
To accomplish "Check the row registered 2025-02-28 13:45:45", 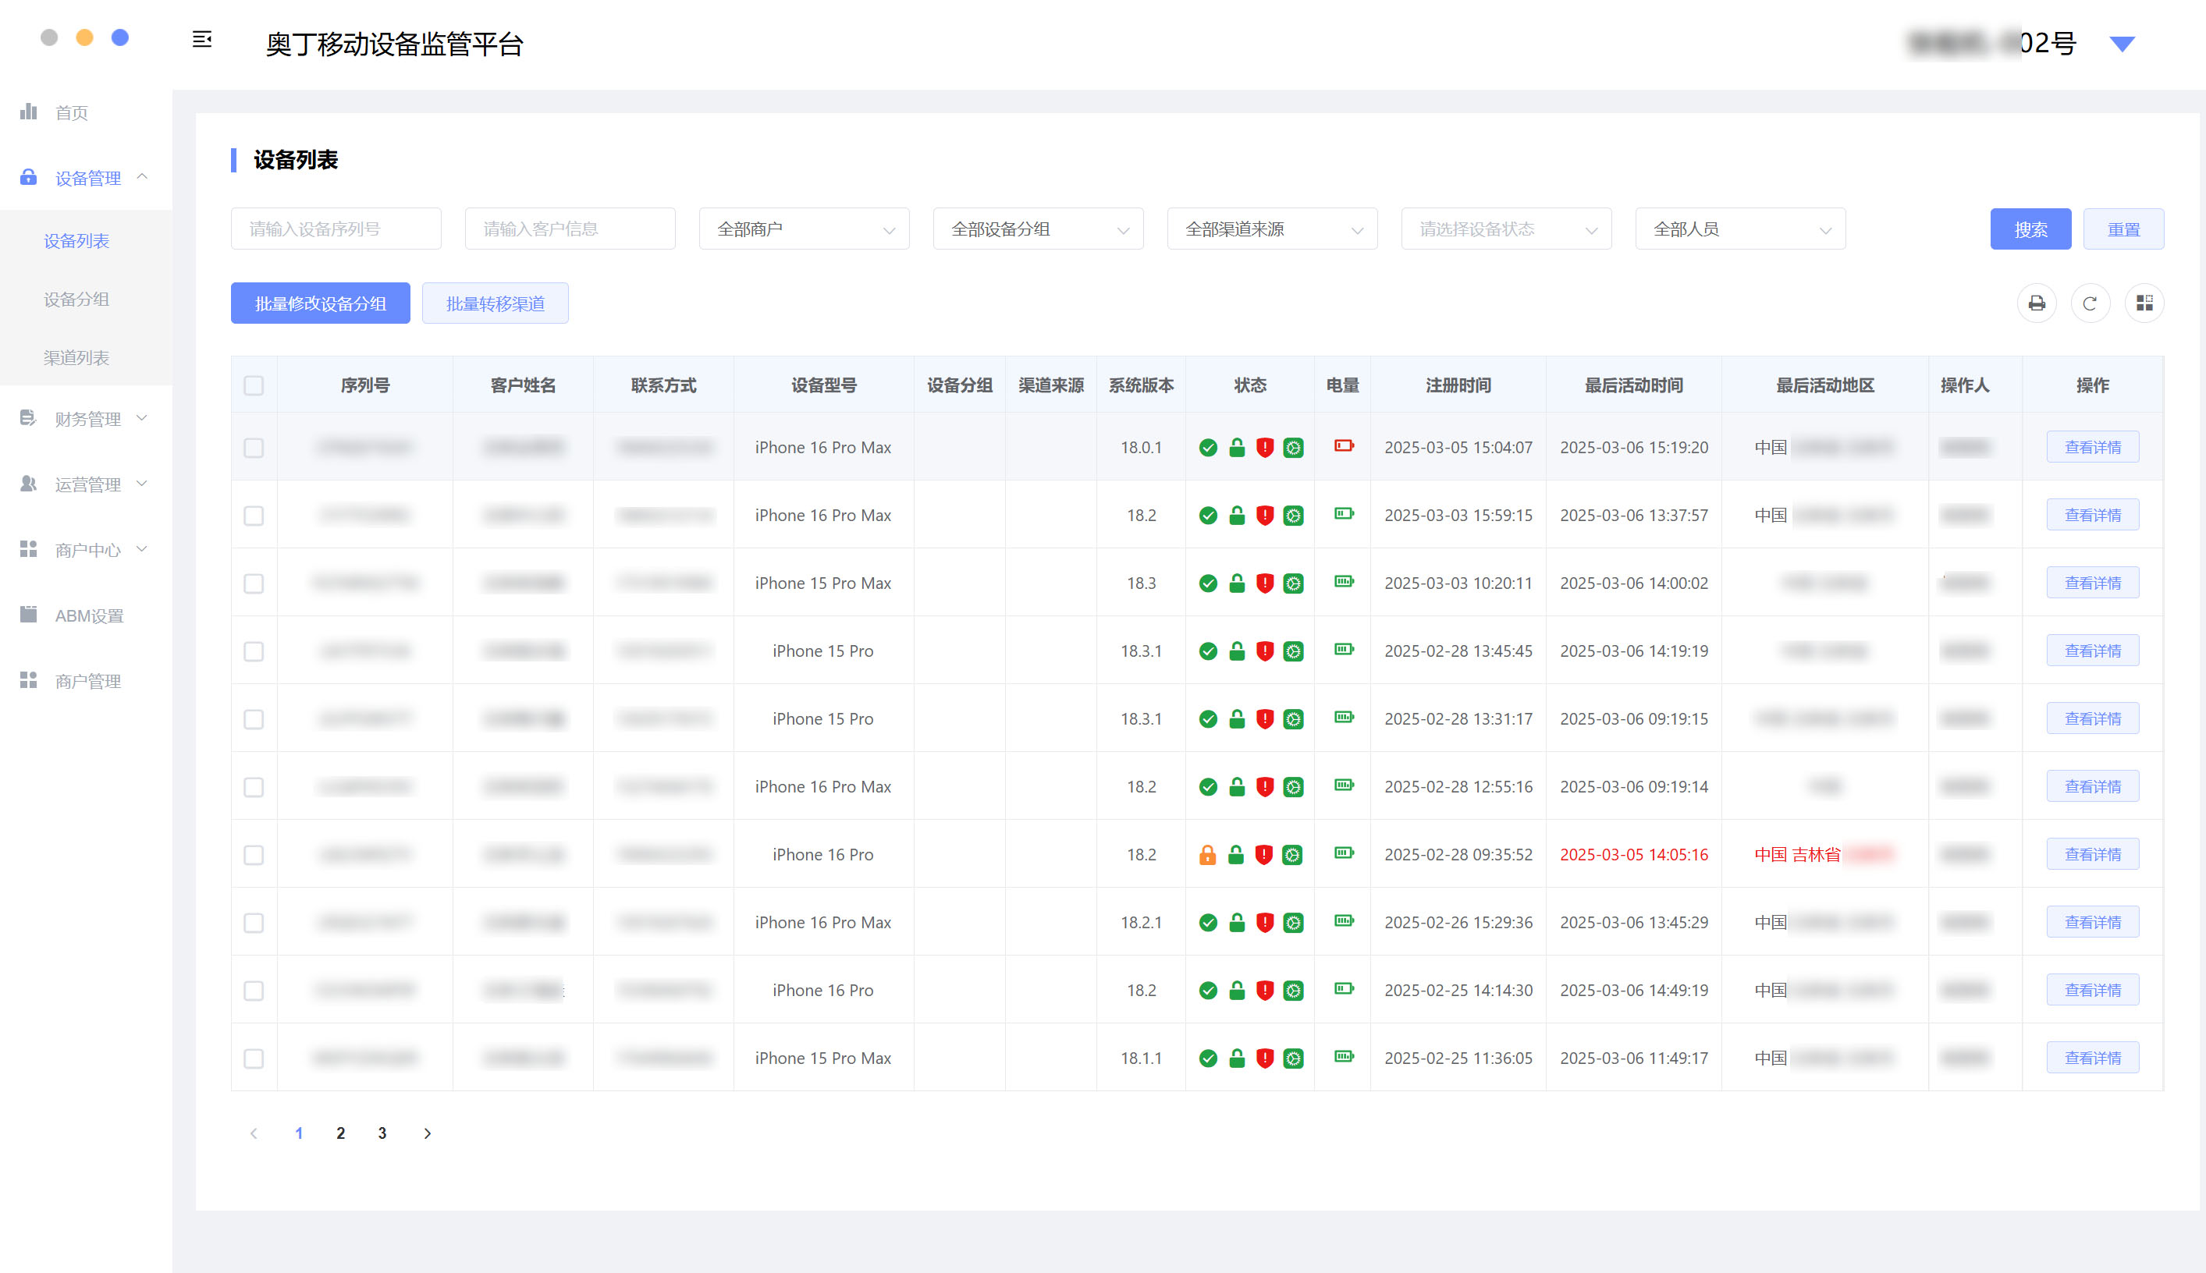I will point(254,651).
